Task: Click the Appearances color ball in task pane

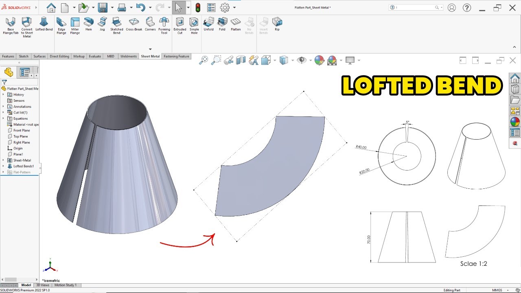Action: coord(515,122)
